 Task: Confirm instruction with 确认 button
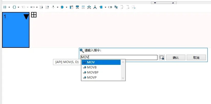coord(176,57)
